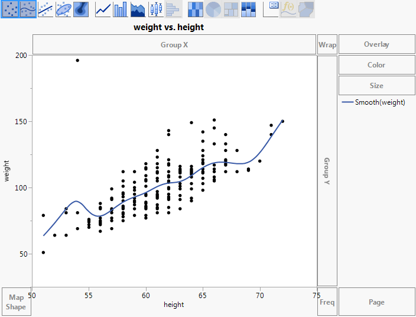Click the 'weight' Y axis label
The image size is (416, 317).
click(6, 171)
